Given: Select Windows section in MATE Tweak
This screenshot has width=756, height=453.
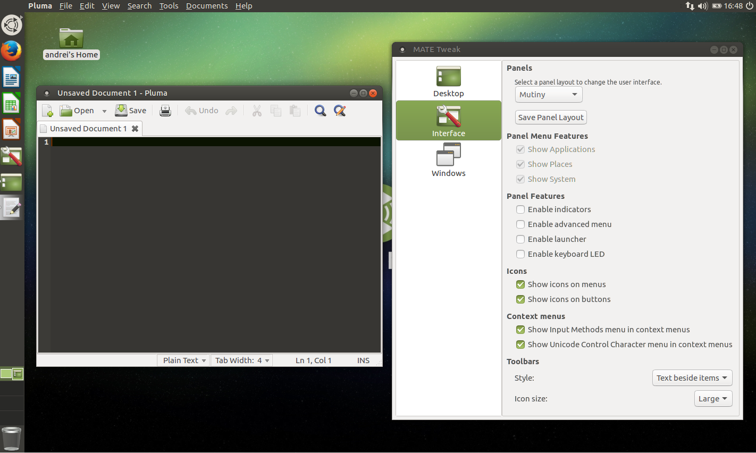Looking at the screenshot, I should (449, 161).
